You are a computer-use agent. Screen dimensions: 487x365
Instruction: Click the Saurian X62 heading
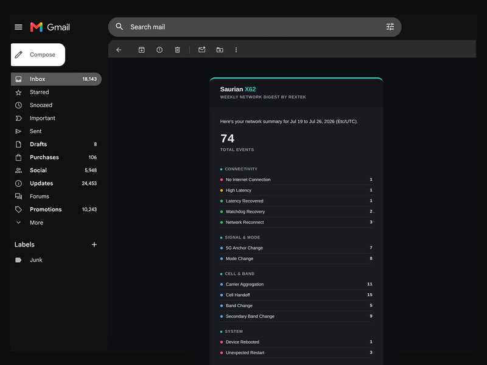(238, 89)
